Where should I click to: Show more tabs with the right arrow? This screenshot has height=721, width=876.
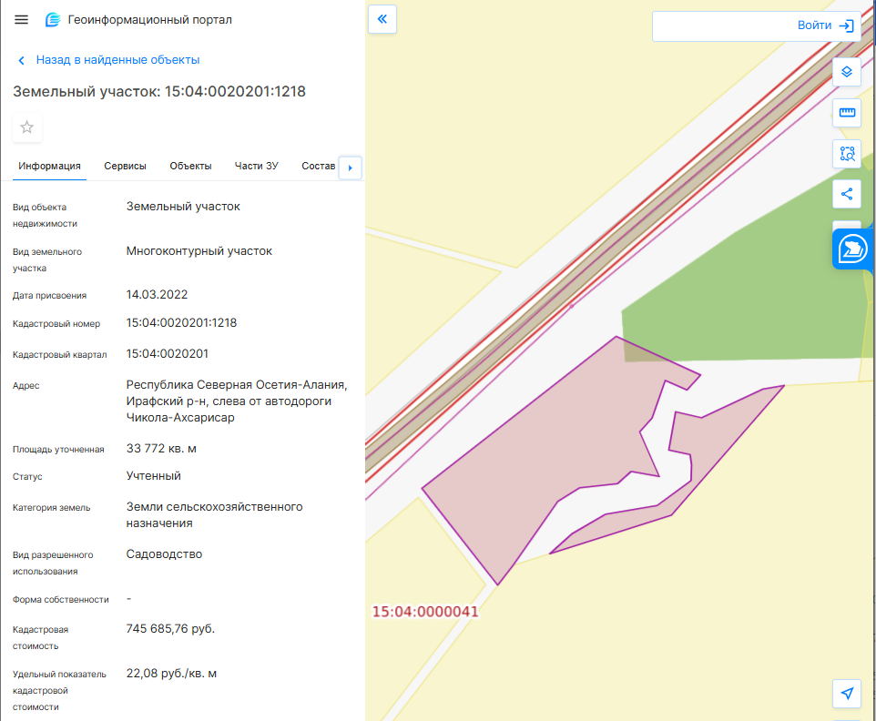click(351, 168)
